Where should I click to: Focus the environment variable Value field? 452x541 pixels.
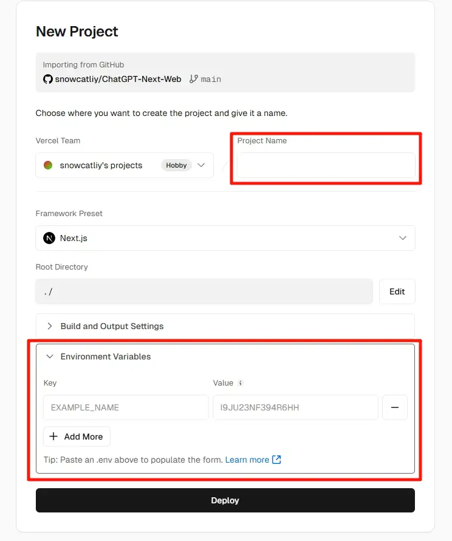295,407
